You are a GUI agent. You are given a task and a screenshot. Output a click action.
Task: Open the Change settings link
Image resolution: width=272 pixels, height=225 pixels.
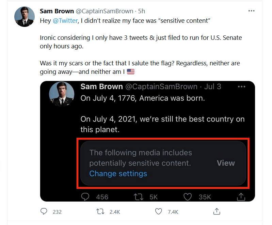118,174
